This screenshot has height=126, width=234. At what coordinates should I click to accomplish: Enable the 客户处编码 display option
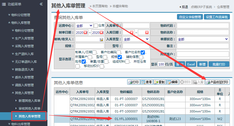[119, 52]
